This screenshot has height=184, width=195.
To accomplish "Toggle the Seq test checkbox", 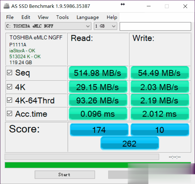I will pos(10,73).
